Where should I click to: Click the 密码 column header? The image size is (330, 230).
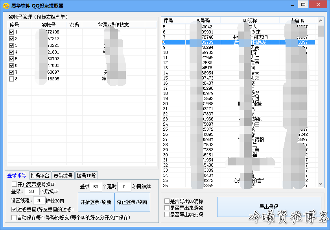click(x=74, y=25)
